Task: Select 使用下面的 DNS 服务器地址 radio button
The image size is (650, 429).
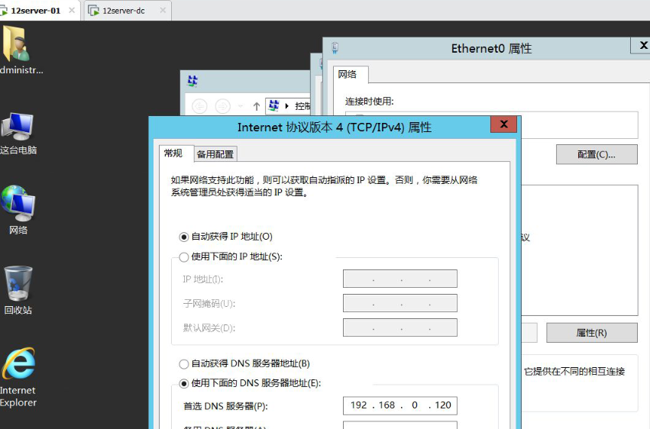Action: click(183, 384)
